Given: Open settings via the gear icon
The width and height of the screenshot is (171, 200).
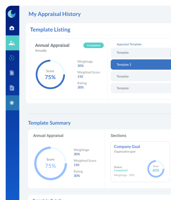Looking at the screenshot, I should point(12,103).
